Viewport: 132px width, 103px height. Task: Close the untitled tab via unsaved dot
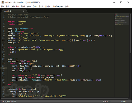(x=23, y=11)
